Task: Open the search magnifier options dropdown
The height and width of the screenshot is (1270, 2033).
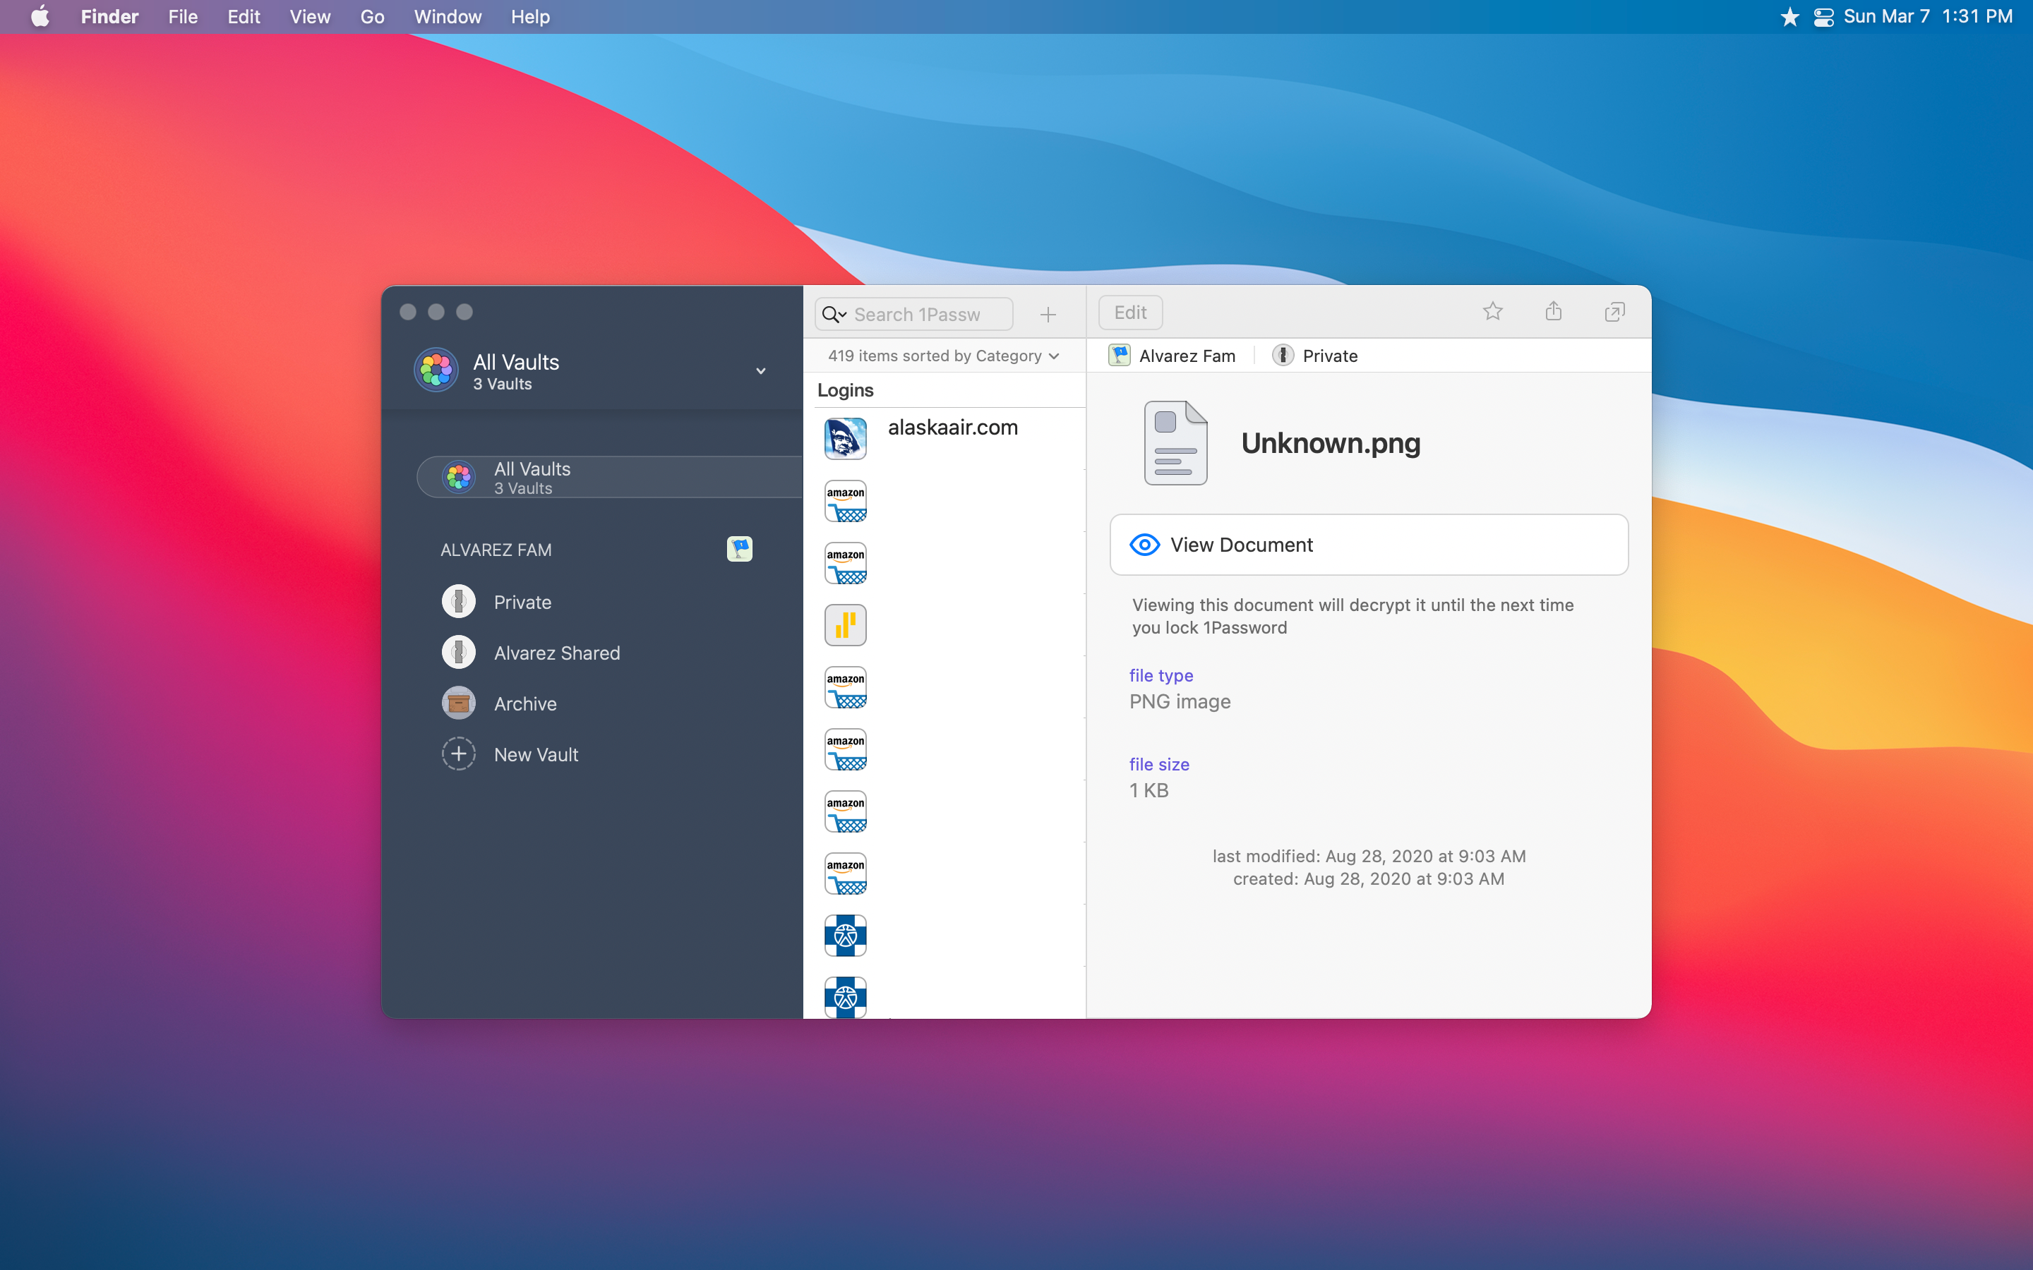Action: (x=834, y=314)
